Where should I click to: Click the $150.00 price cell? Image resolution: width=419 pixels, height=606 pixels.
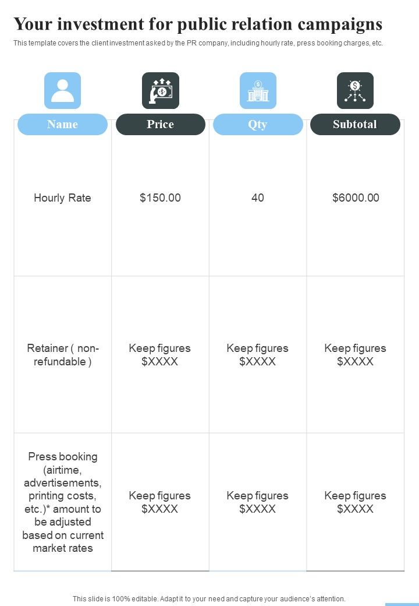160,198
